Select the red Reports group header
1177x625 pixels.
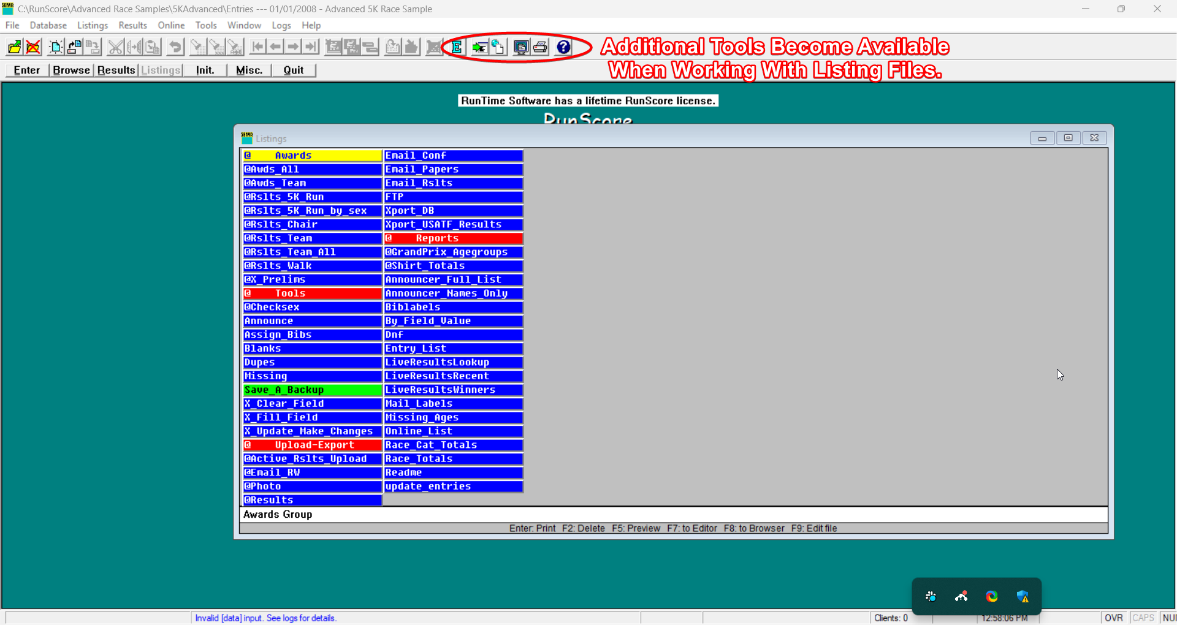[454, 238]
